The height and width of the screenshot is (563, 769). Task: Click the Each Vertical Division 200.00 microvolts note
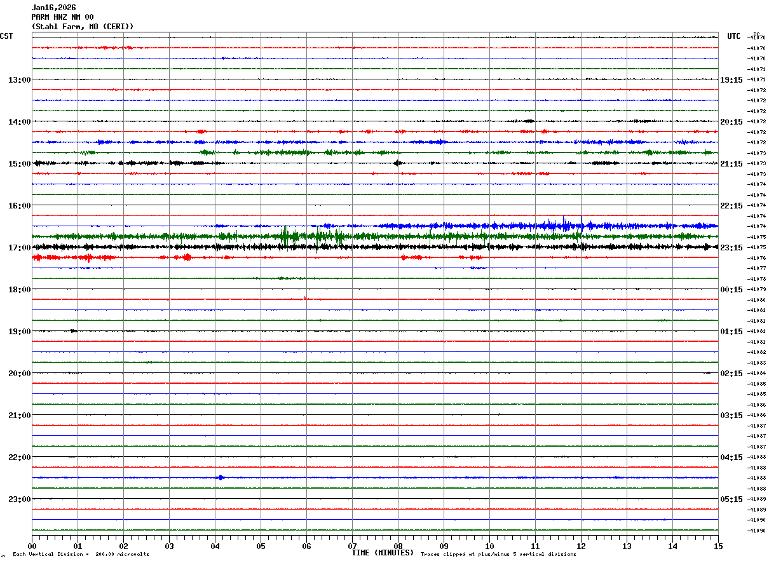[81, 555]
